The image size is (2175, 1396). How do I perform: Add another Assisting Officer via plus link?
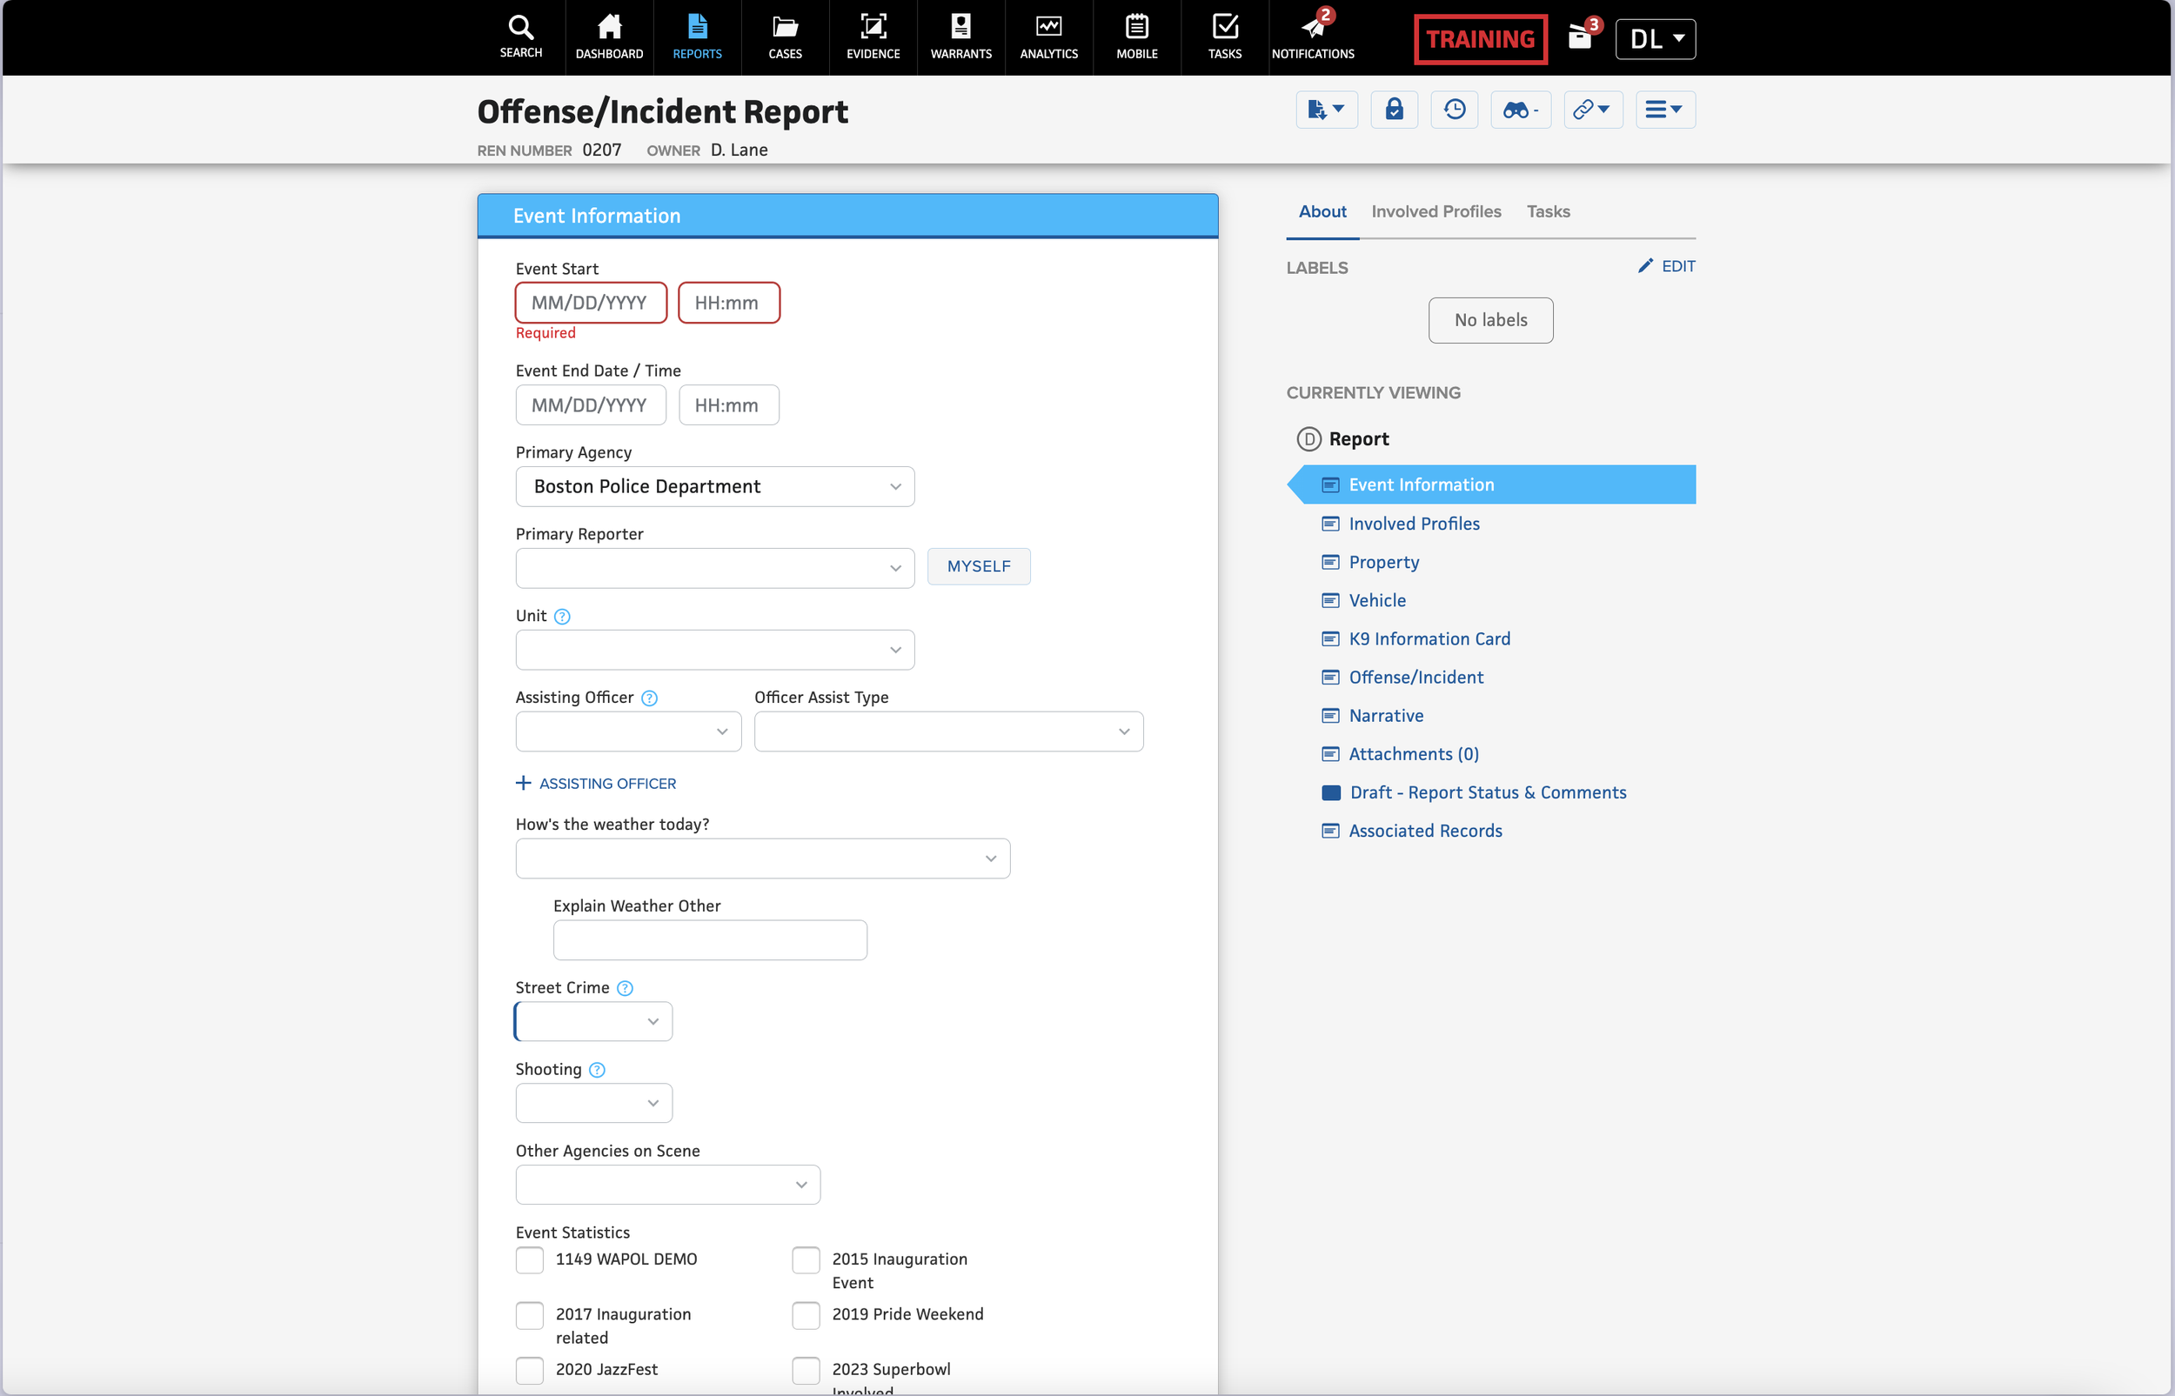coord(596,783)
